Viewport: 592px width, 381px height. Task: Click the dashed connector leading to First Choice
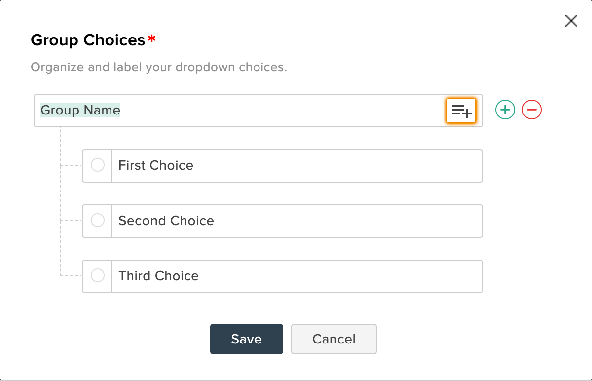pyautogui.click(x=71, y=165)
